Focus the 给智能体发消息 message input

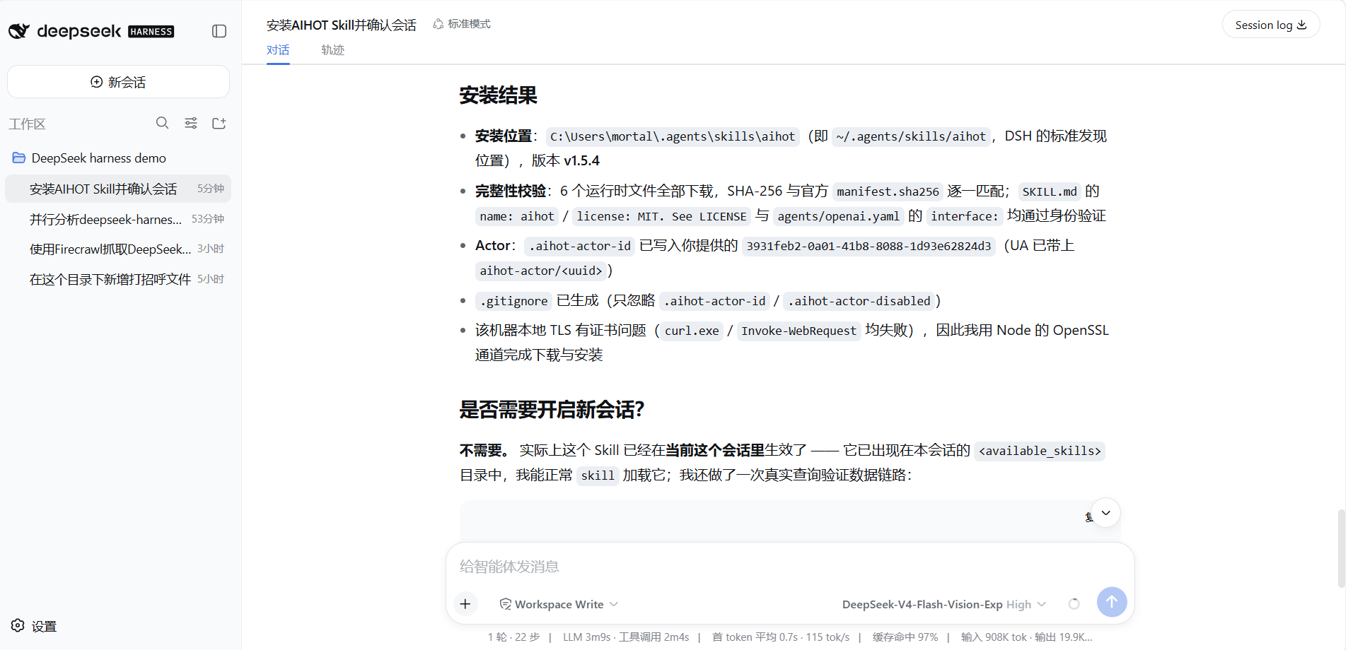790,567
